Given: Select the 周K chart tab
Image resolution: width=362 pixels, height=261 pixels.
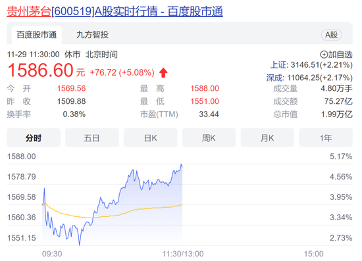Looking at the screenshot, I should point(209,137).
